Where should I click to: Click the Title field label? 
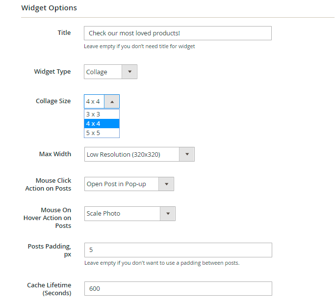pos(64,33)
